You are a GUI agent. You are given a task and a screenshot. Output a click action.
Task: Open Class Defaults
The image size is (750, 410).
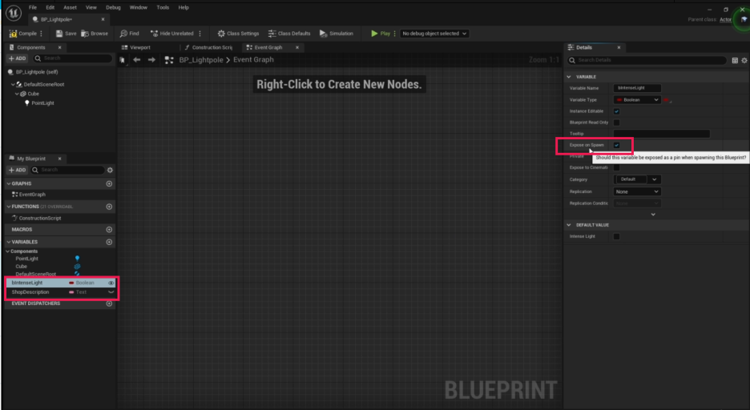(289, 34)
